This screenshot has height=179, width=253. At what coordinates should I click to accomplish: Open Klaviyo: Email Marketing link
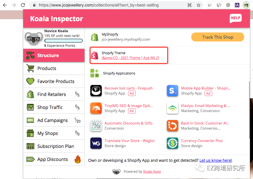click(x=206, y=106)
